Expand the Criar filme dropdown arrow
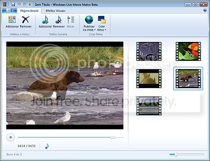This screenshot has width=210, height=161. point(105,30)
